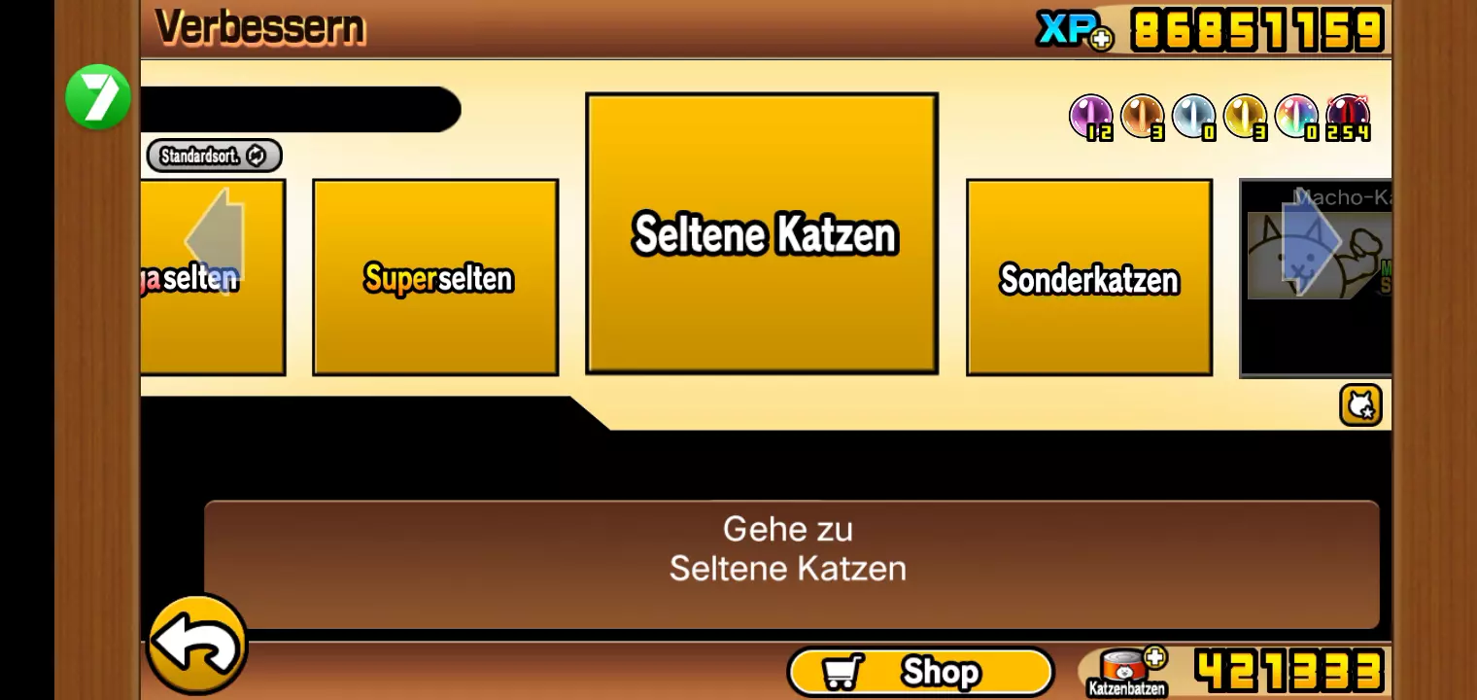The width and height of the screenshot is (1477, 700).
Task: Select the orange catseye icon
Action: 1143,119
